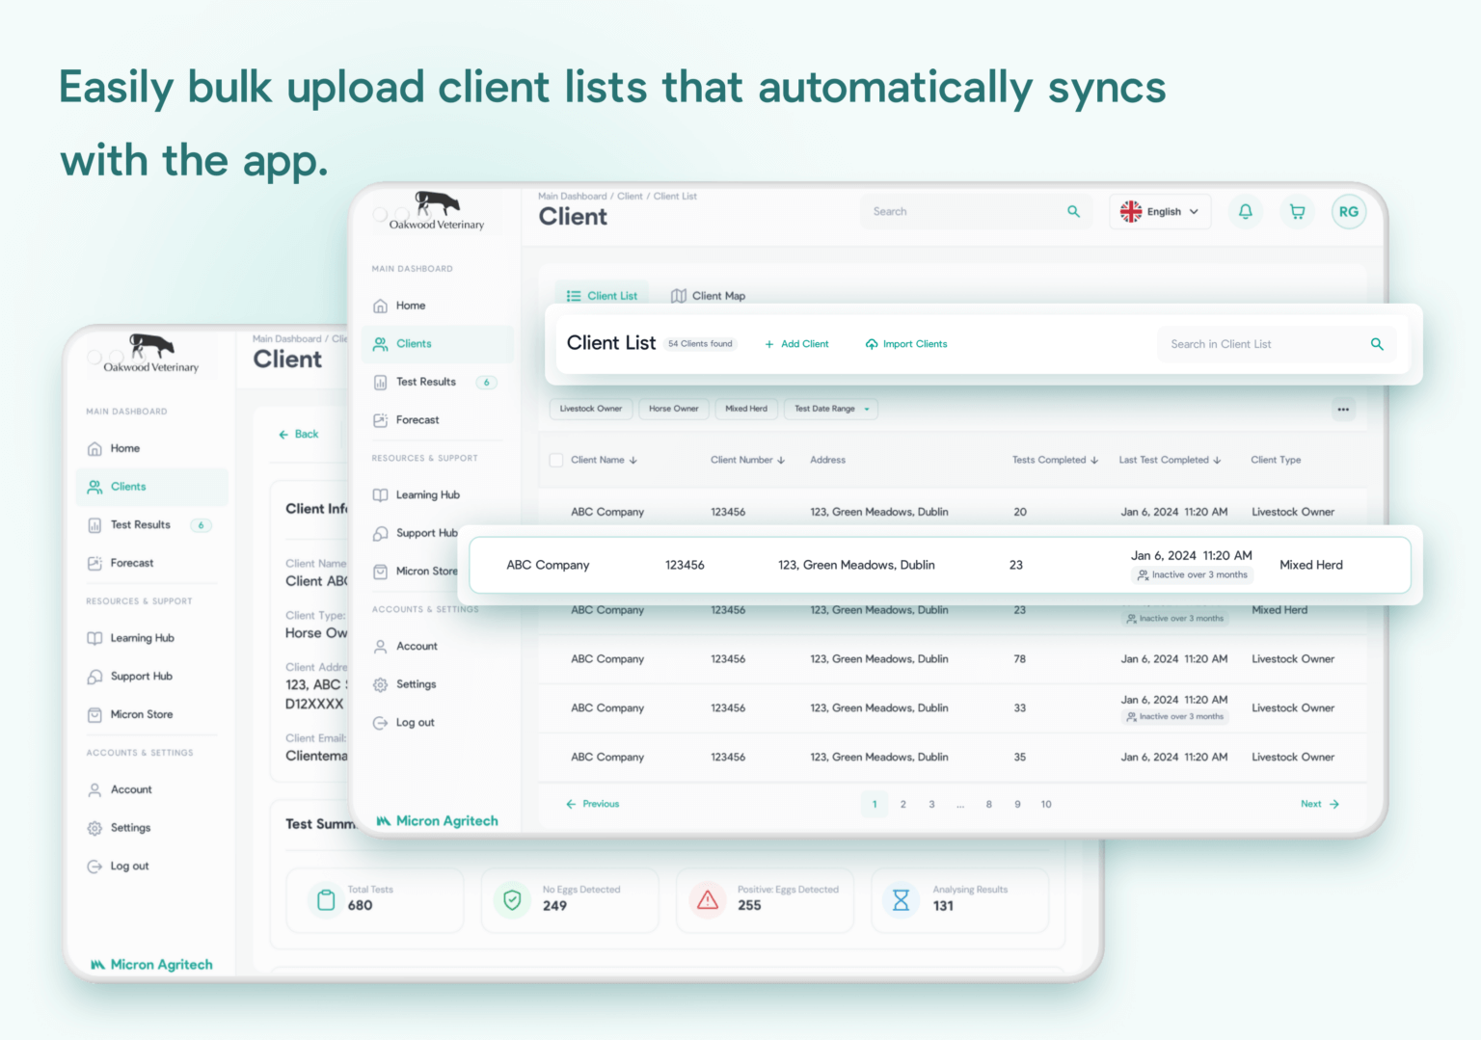This screenshot has width=1481, height=1040.
Task: Go to page 2 of pagination
Action: point(902,804)
